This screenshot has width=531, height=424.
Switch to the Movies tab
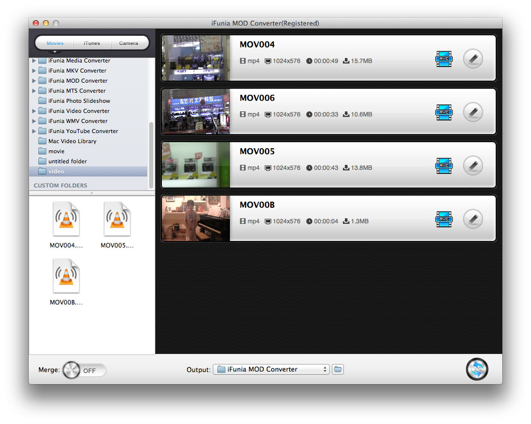[x=55, y=43]
